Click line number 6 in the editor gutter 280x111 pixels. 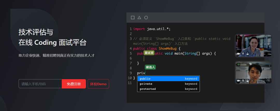[131, 58]
